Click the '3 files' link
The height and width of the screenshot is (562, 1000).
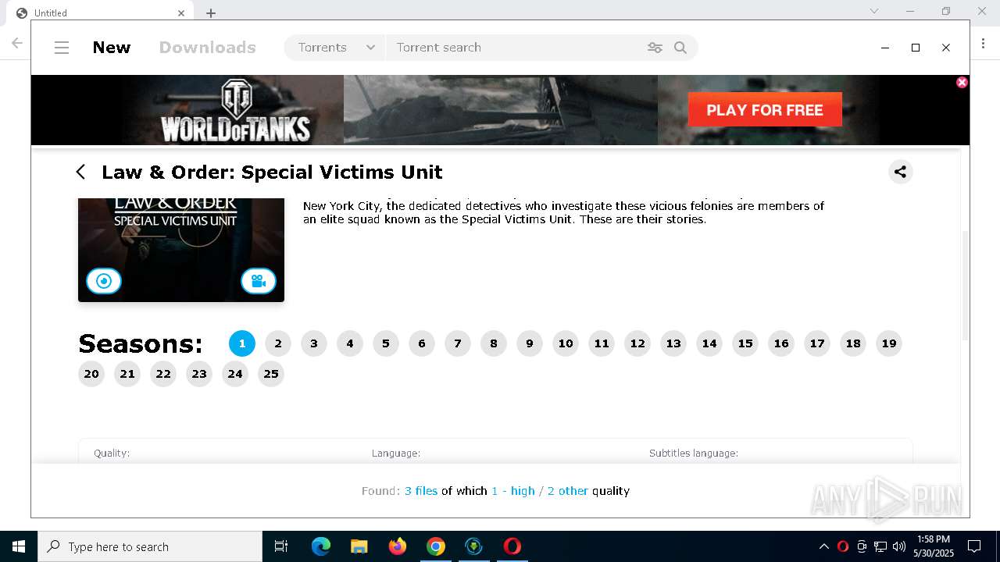421,491
